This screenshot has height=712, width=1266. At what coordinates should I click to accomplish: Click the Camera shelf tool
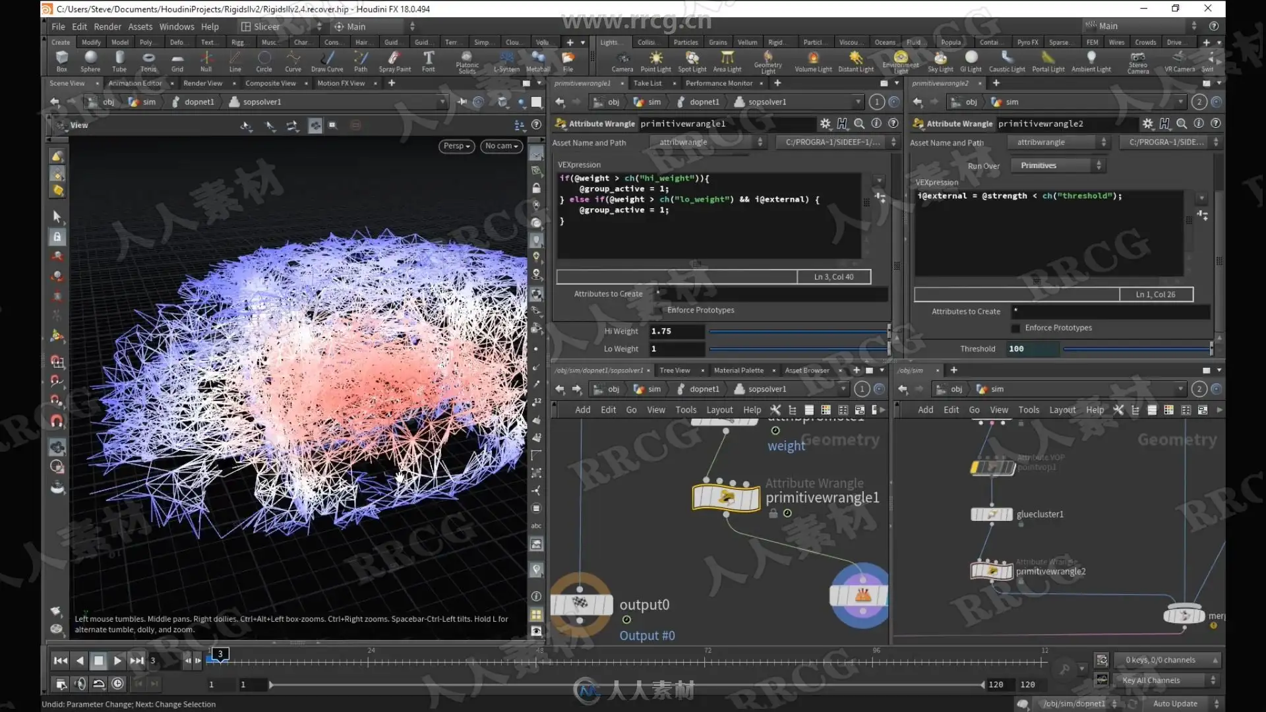coord(622,60)
